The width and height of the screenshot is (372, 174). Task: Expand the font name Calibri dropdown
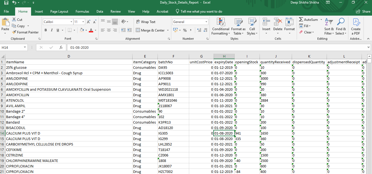[x=71, y=22]
